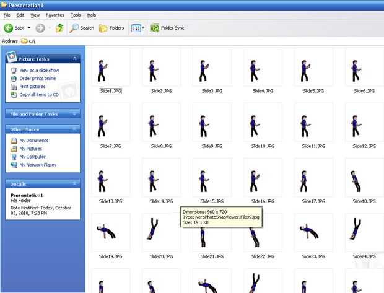The width and height of the screenshot is (384, 293).
Task: Select the Slide23.JPG thumbnail
Action: coord(313,232)
